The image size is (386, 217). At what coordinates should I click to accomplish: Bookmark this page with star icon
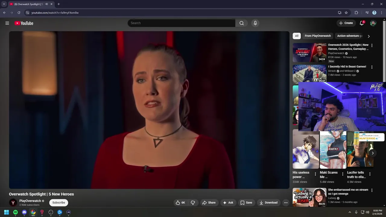point(346,13)
